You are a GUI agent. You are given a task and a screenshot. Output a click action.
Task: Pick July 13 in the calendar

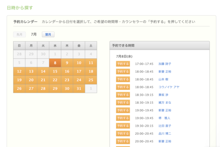coord(31,71)
